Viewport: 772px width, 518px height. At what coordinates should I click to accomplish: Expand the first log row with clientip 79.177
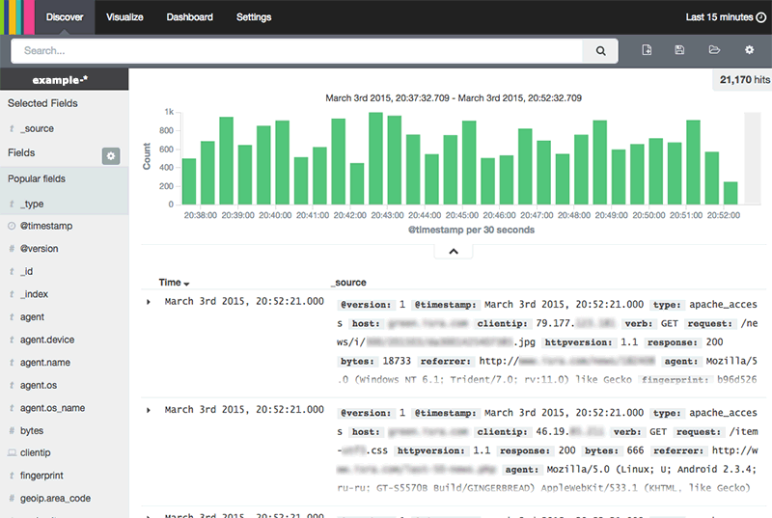tap(149, 302)
